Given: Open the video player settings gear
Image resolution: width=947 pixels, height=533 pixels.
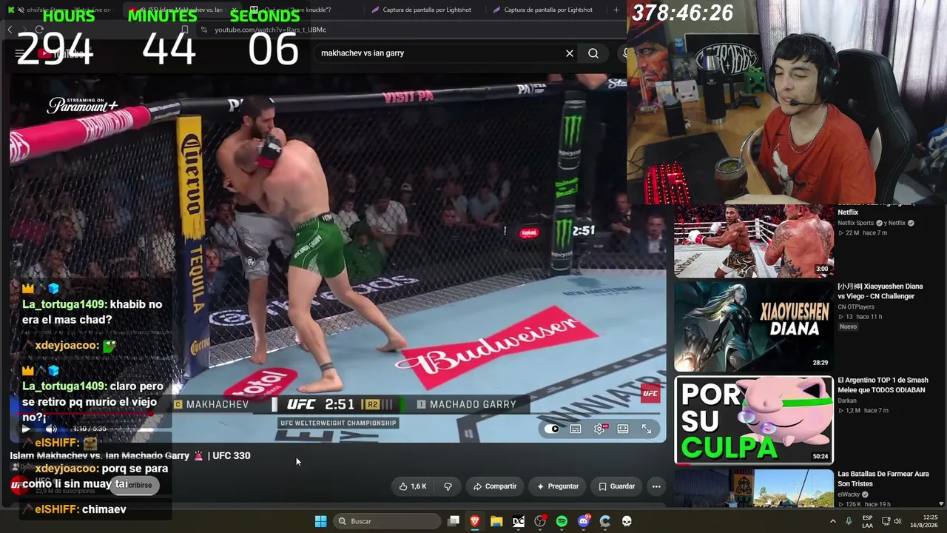Looking at the screenshot, I should pyautogui.click(x=599, y=429).
